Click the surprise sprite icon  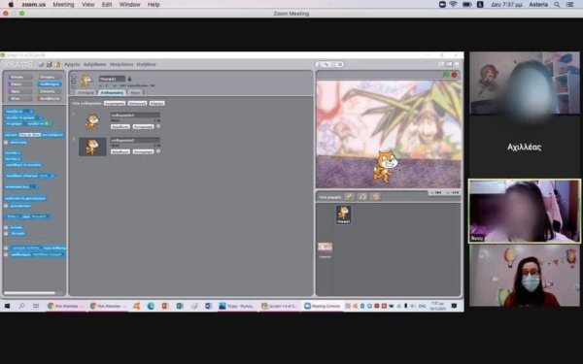[375, 197]
